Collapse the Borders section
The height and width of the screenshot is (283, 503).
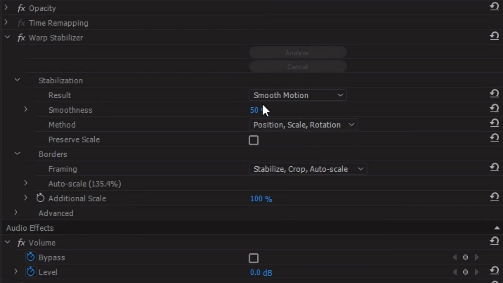click(17, 154)
